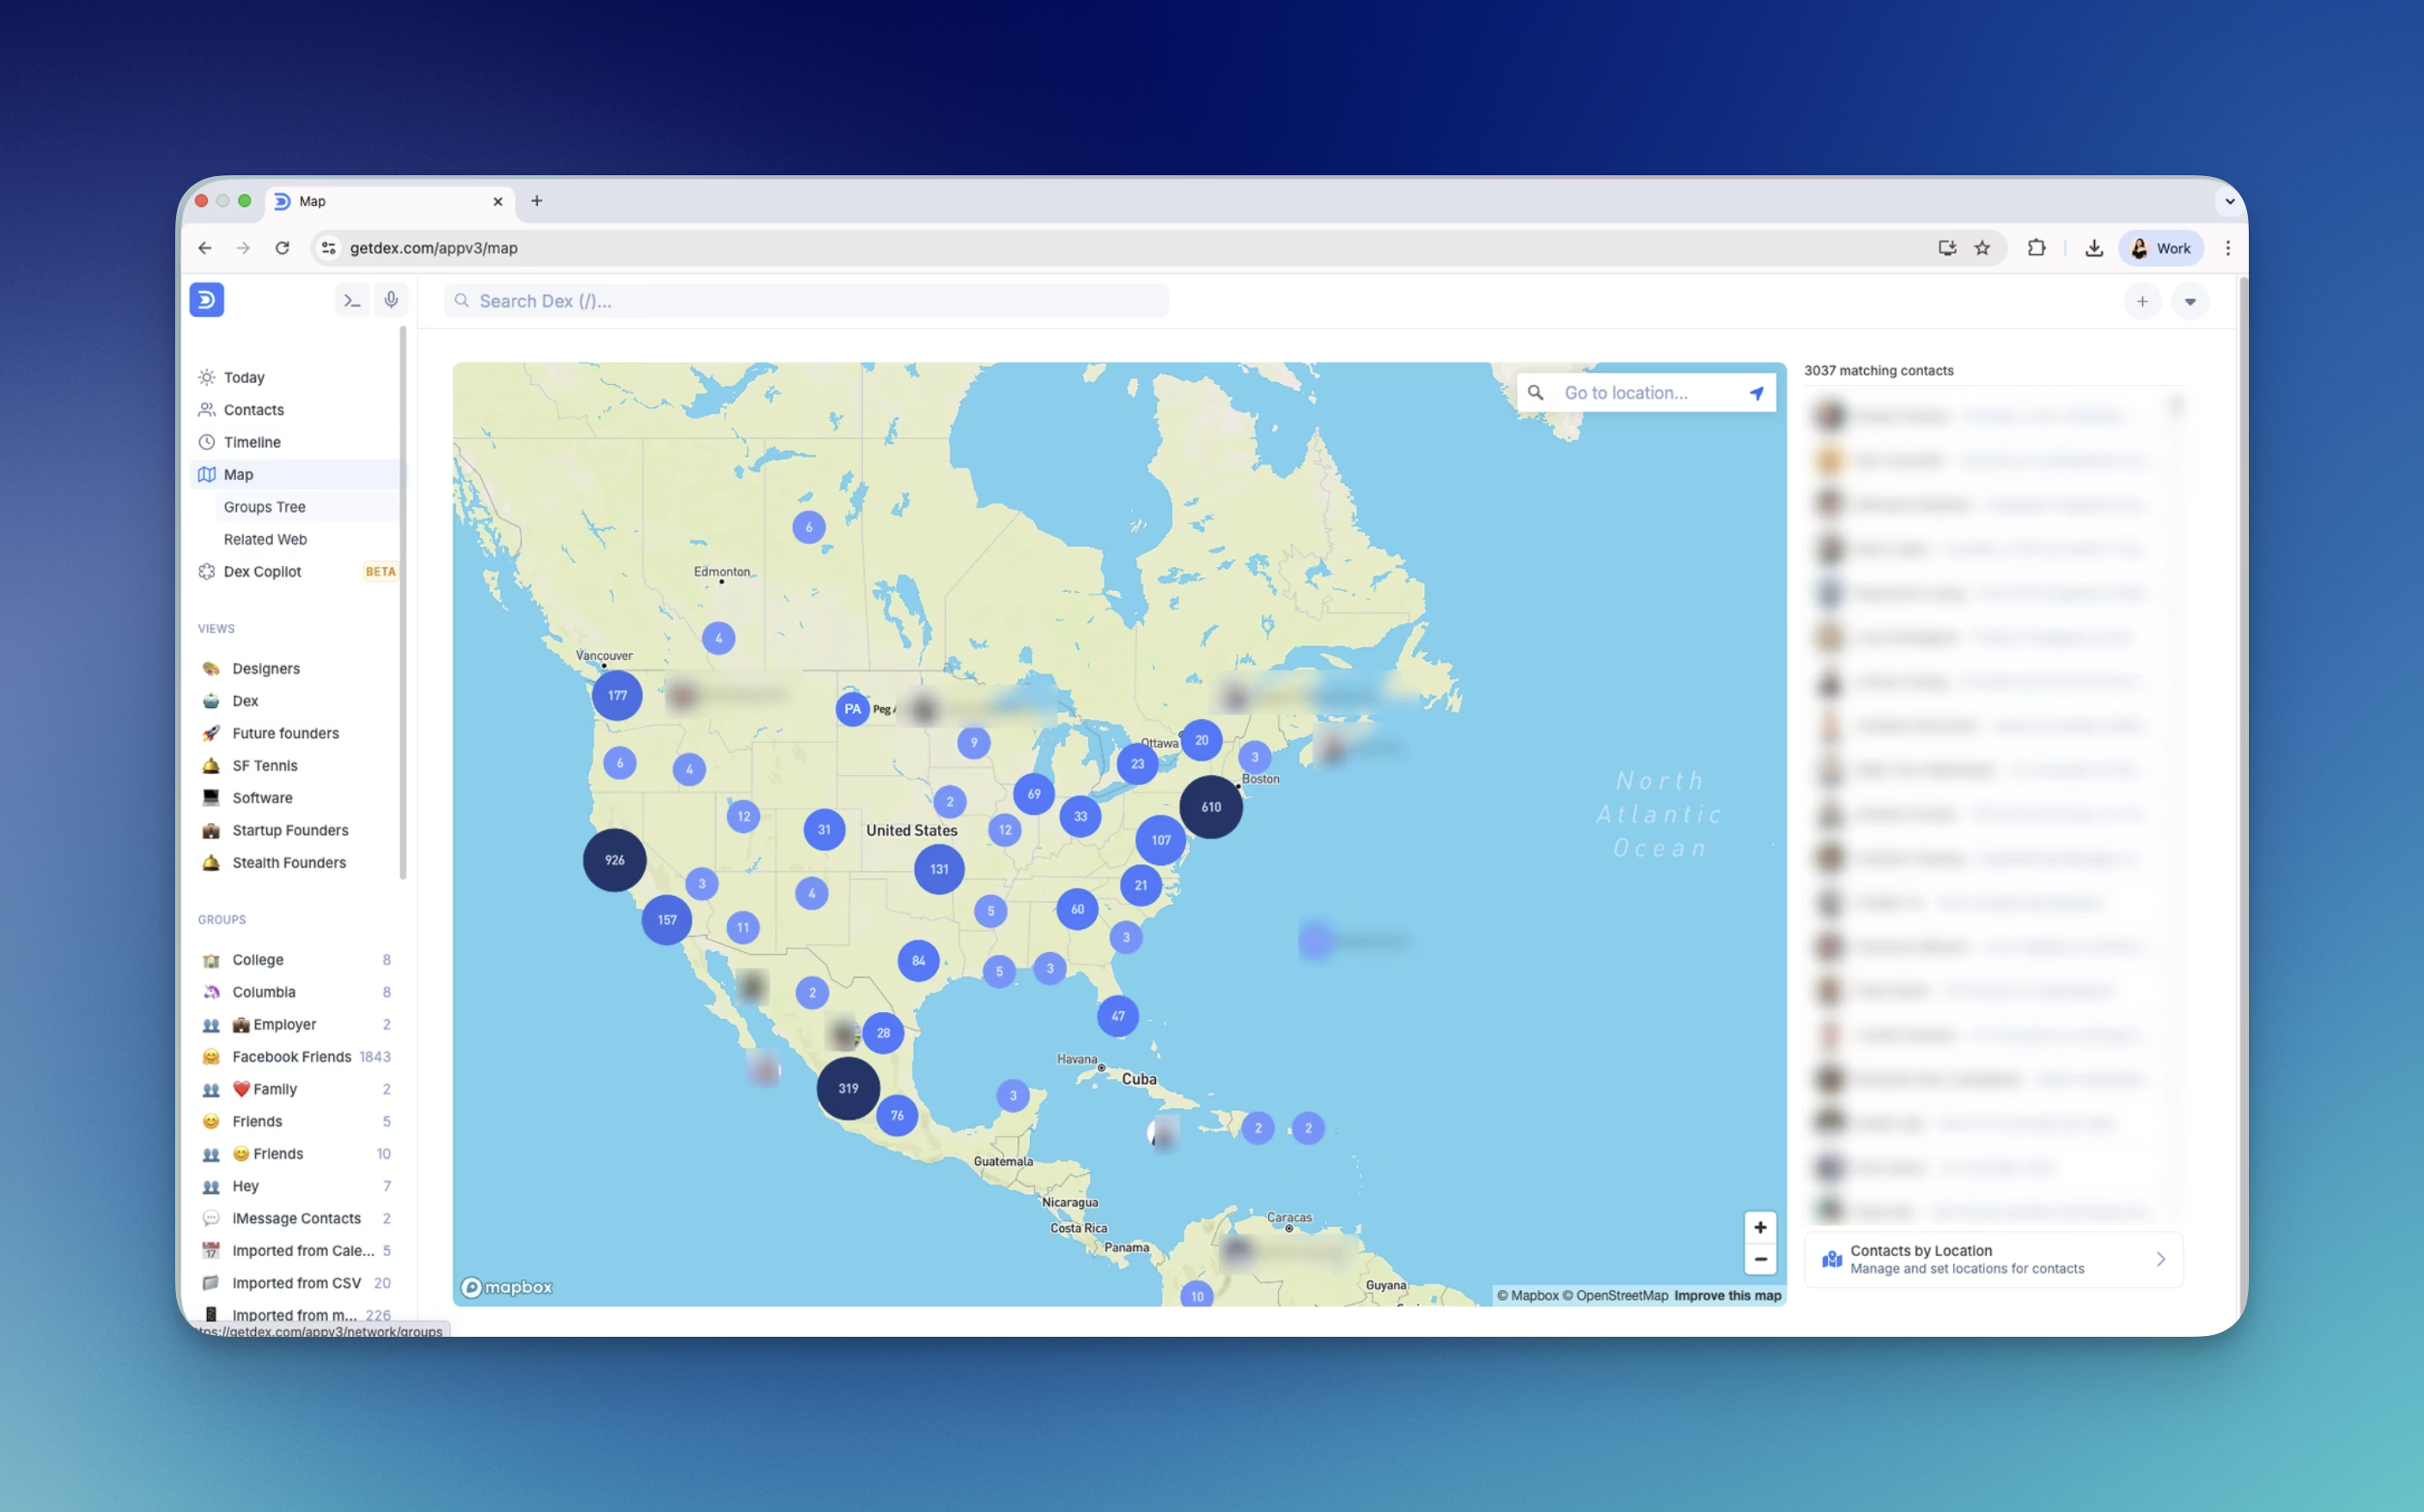The width and height of the screenshot is (2424, 1512).
Task: Open Dex Copilot
Action: coord(262,571)
